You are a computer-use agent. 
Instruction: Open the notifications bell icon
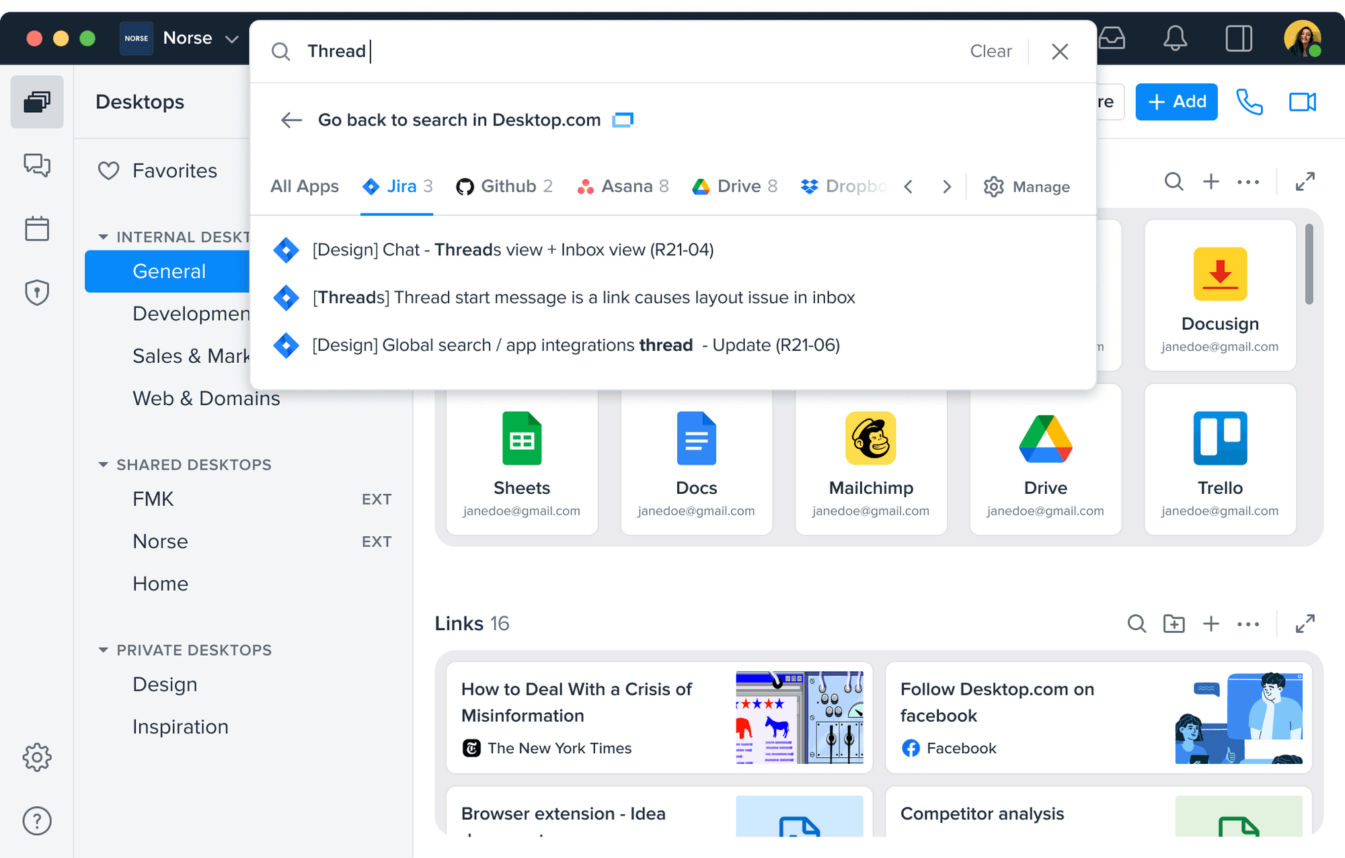pyautogui.click(x=1176, y=38)
